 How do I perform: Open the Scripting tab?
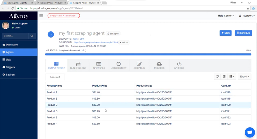click(139, 65)
